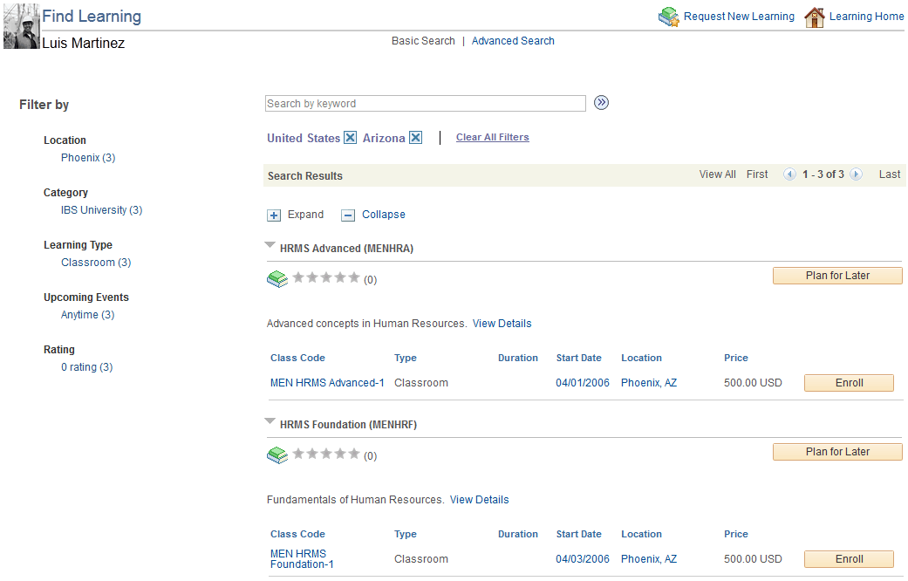Click the double-arrow search go icon
Image resolution: width=908 pixels, height=581 pixels.
pos(601,102)
